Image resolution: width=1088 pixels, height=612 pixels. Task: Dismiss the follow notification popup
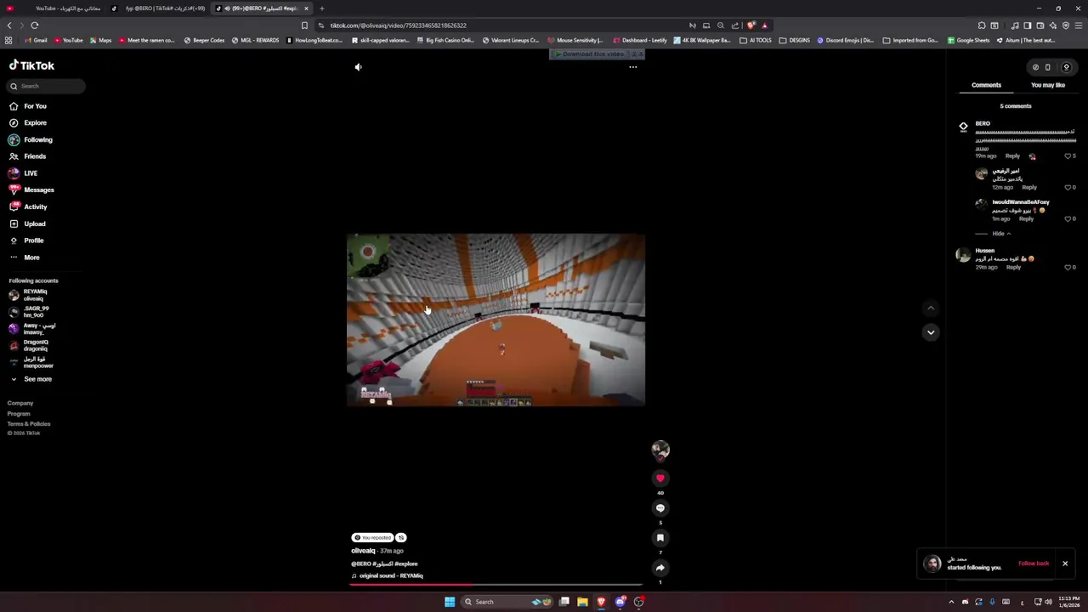pos(1064,564)
